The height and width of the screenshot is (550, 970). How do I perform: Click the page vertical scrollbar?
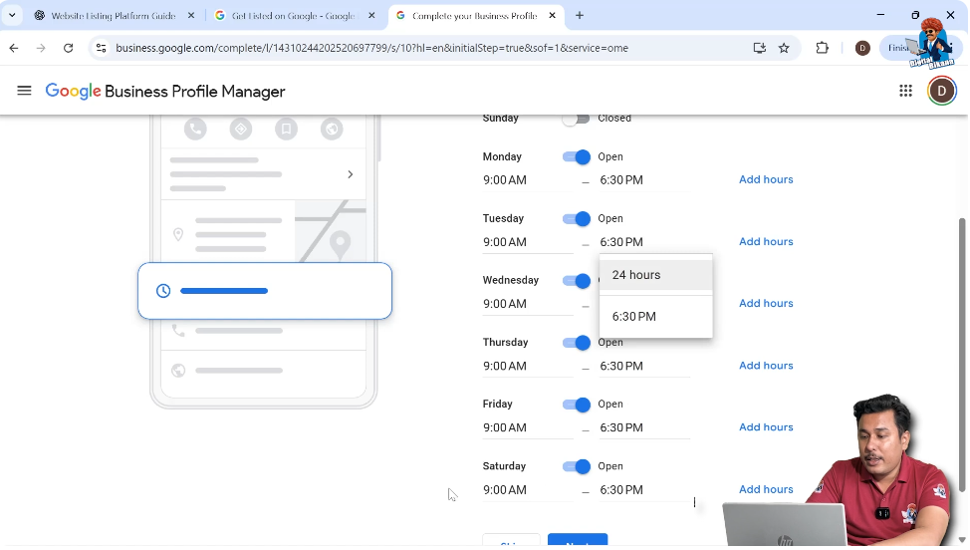pos(962,355)
